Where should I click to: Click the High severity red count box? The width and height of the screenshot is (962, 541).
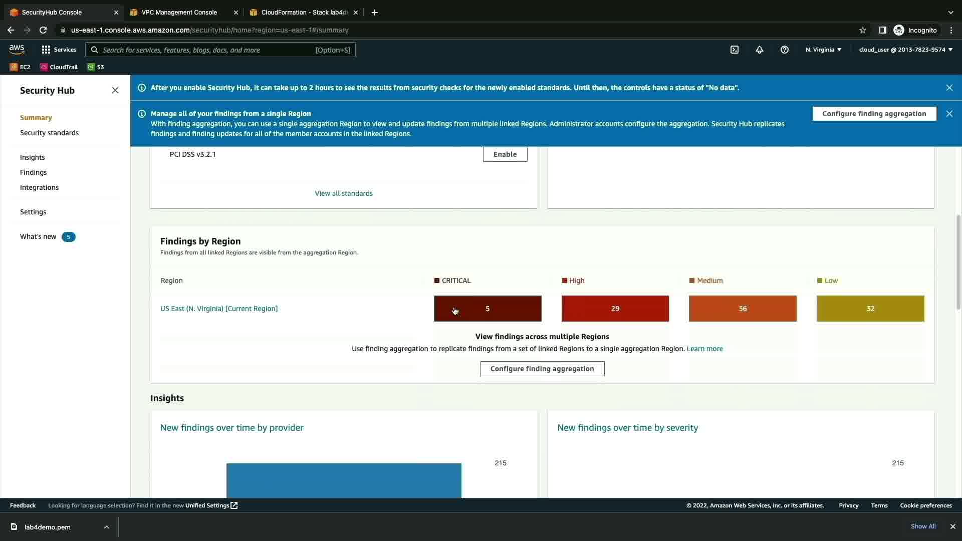click(x=615, y=309)
